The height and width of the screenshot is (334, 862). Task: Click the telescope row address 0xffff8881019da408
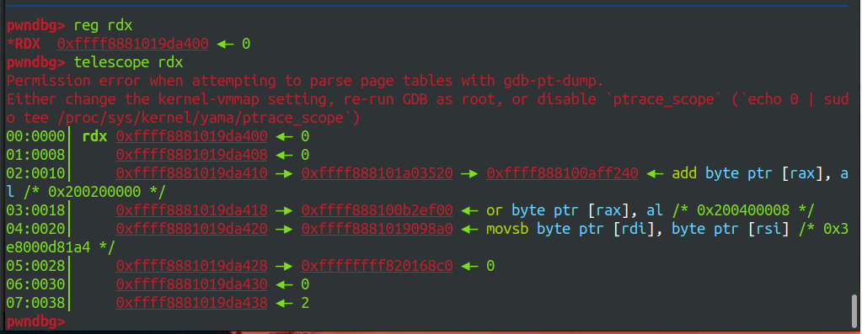[191, 155]
